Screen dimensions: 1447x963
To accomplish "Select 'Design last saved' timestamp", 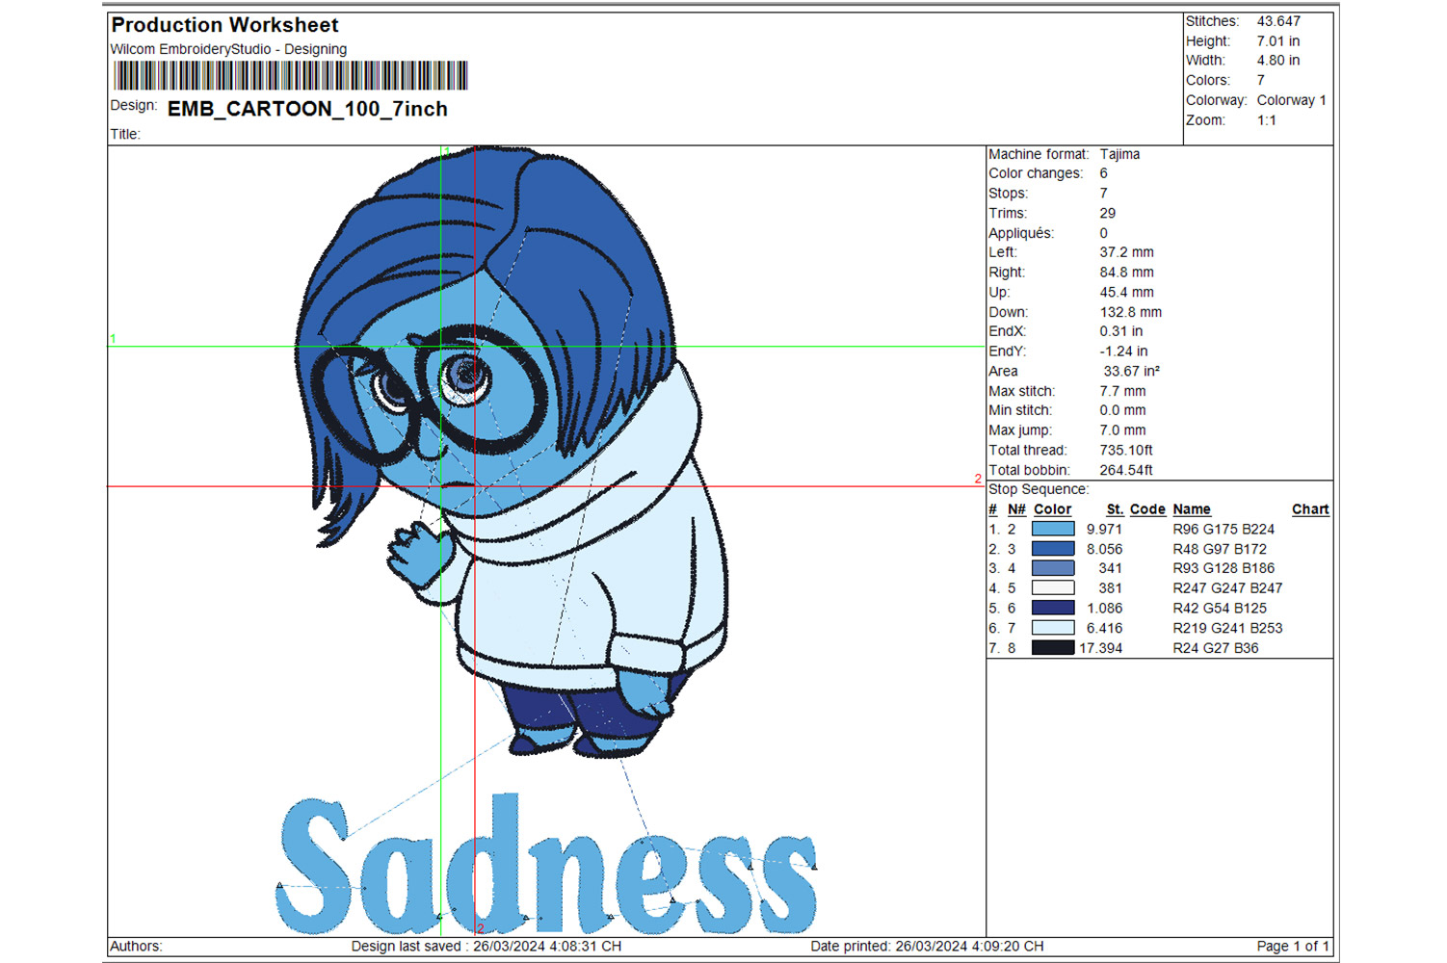I will [x=487, y=947].
